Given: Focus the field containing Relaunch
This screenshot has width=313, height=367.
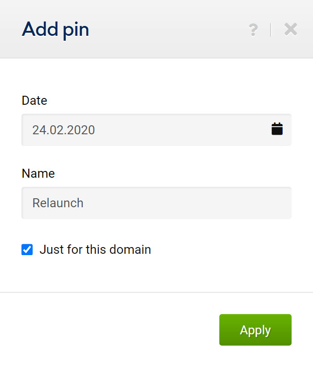Looking at the screenshot, I should tap(156, 203).
